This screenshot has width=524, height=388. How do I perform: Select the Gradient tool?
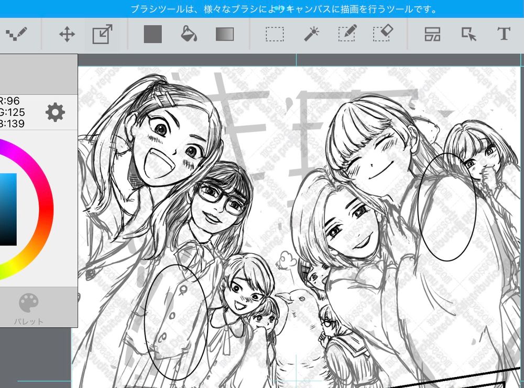click(225, 34)
